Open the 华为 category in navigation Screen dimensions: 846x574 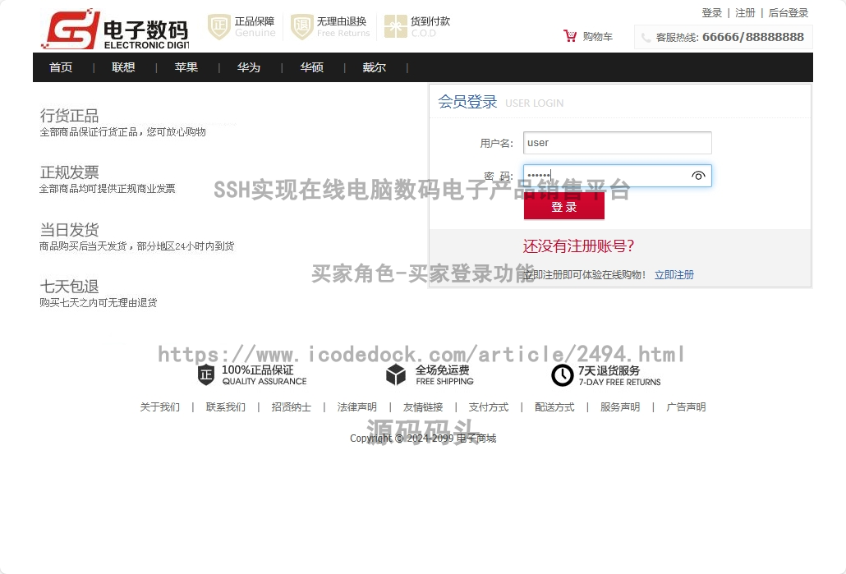pyautogui.click(x=249, y=67)
